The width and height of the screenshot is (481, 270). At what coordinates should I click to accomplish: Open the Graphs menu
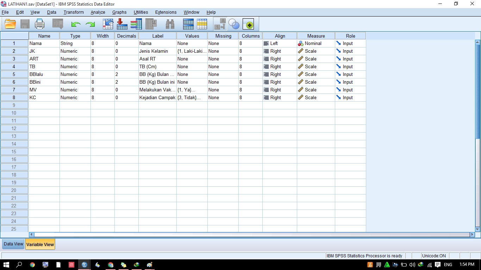119,12
